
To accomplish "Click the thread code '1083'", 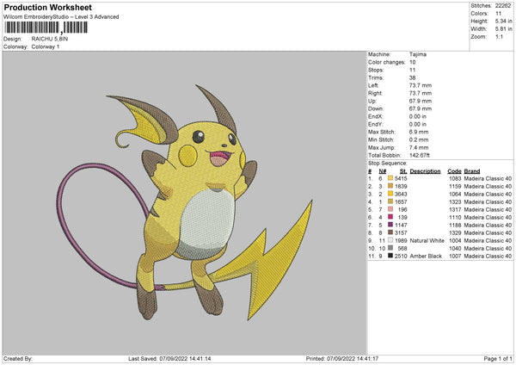I will tap(455, 178).
